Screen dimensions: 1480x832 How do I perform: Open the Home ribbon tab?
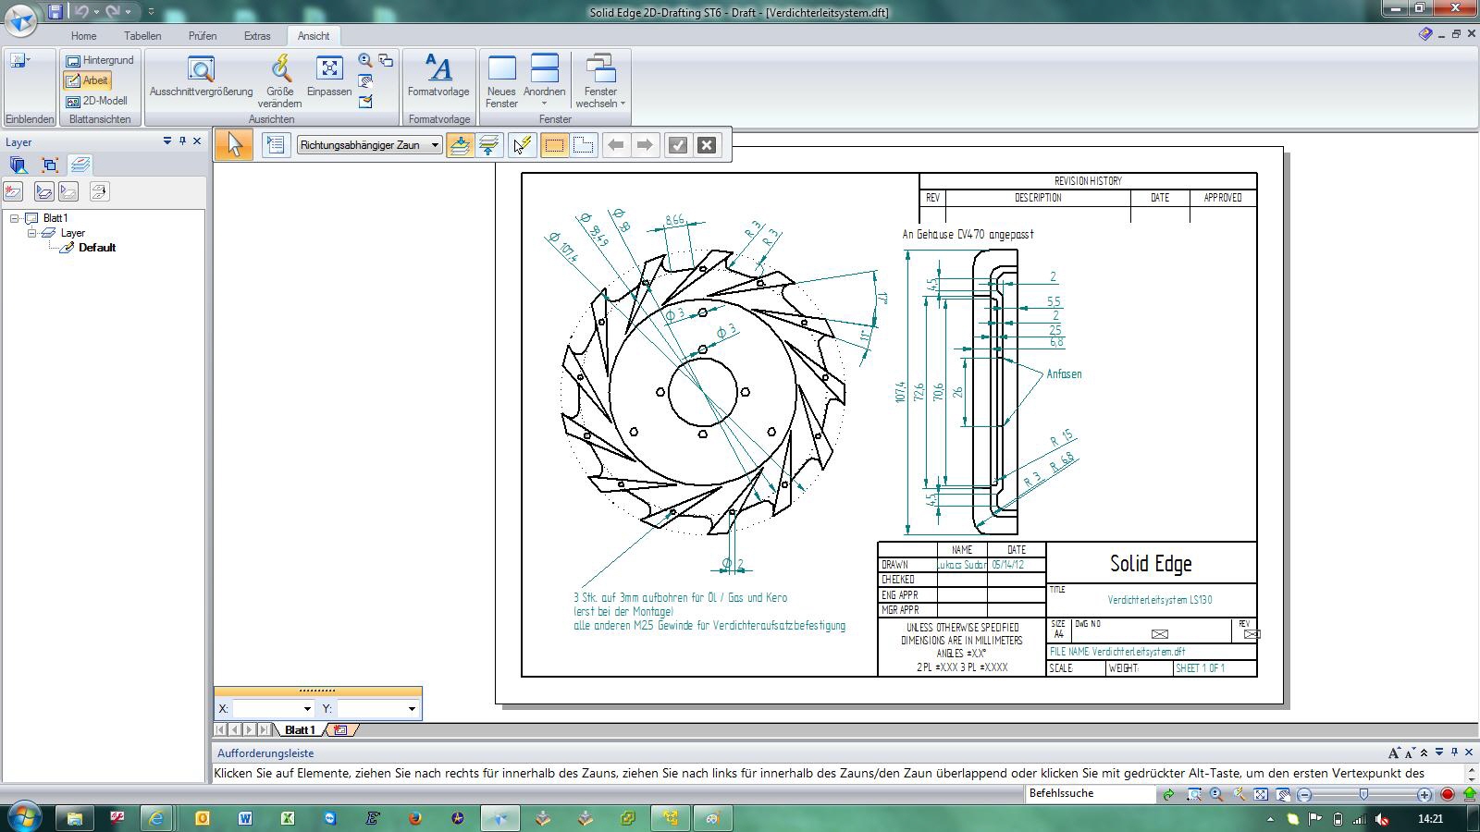(x=83, y=36)
